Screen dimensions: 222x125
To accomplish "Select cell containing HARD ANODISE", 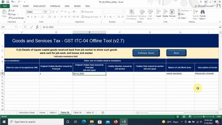I will pyautogui.click(x=180, y=74).
